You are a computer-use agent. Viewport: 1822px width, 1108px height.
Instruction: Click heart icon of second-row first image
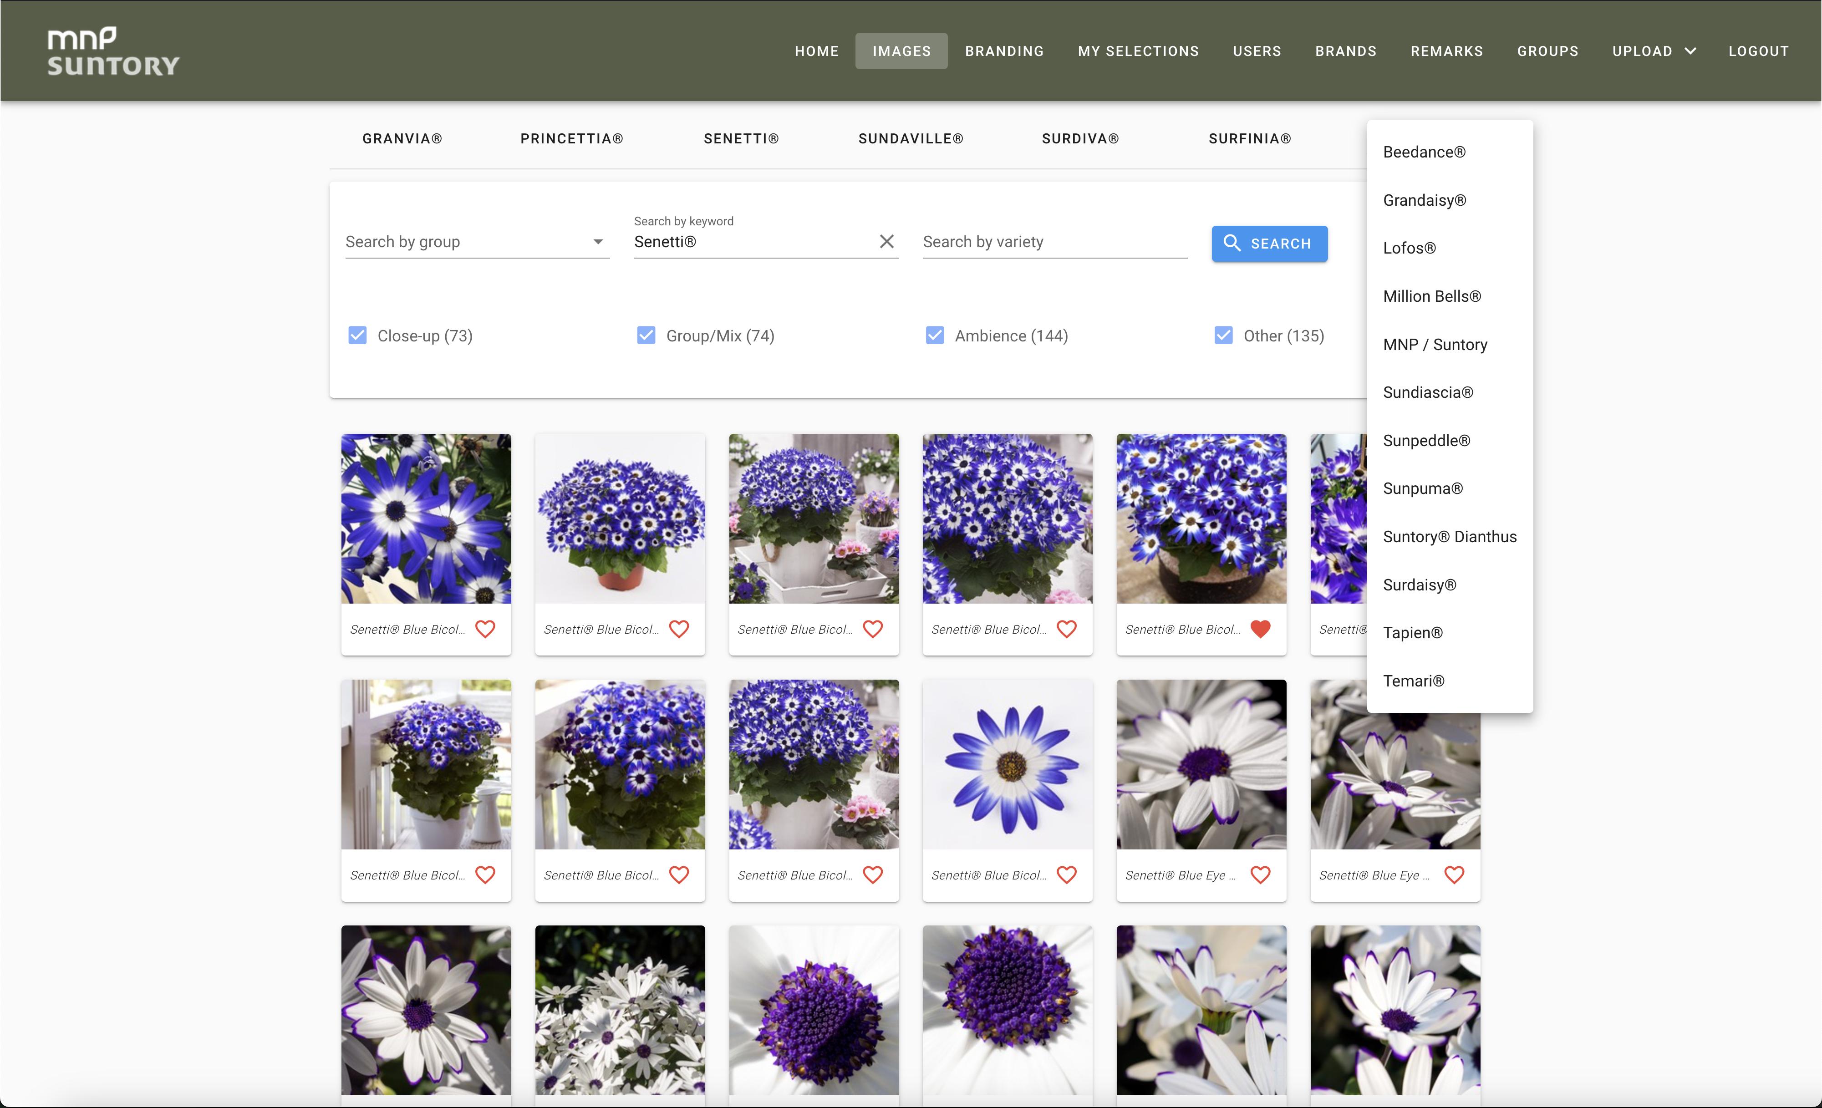pyautogui.click(x=485, y=875)
